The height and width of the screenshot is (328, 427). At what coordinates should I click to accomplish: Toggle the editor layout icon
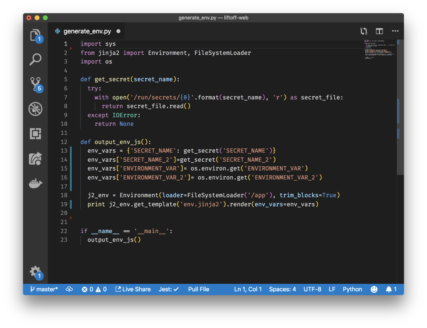click(x=379, y=31)
